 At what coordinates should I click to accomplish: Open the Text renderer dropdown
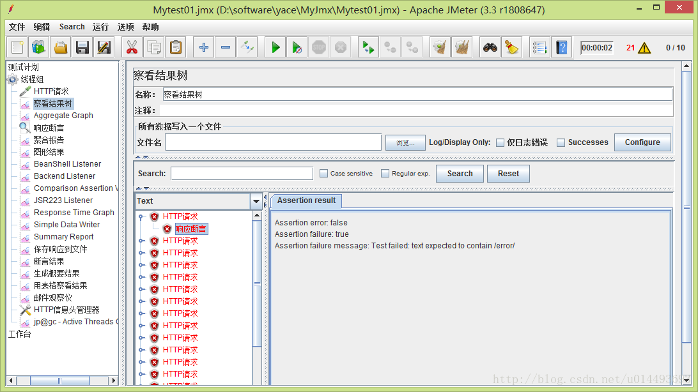tap(256, 201)
